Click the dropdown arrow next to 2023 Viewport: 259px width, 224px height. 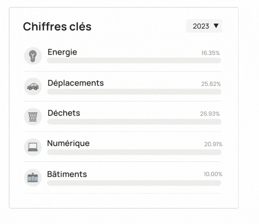[216, 26]
